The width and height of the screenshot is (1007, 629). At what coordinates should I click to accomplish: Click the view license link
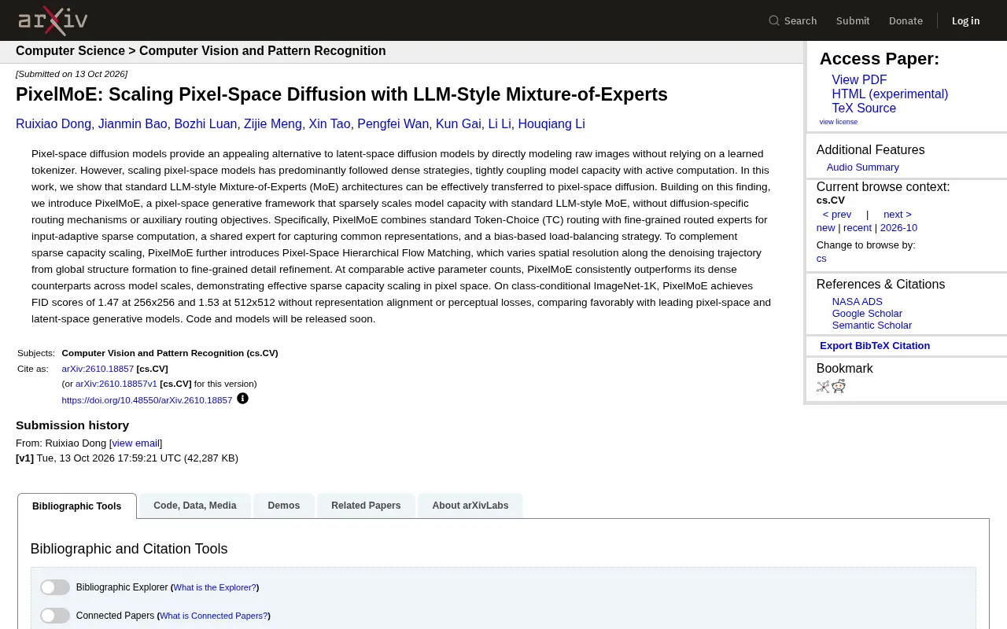pos(839,122)
